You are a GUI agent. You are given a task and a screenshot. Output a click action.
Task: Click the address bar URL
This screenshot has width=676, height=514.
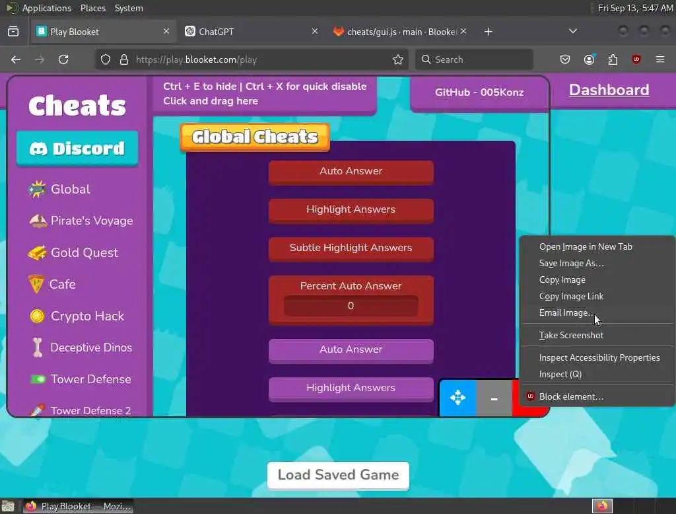coord(196,59)
